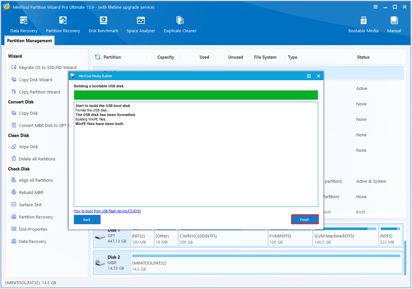The image size is (412, 289).
Task: Close the MiniTool Media Builder dialog
Action: coord(318,76)
